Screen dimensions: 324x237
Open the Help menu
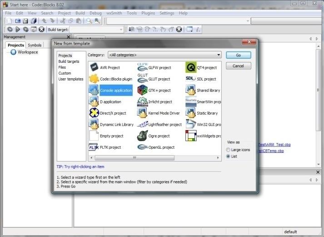183,13
